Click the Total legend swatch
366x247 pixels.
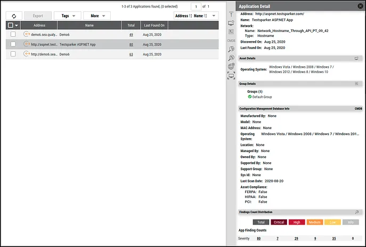[261, 222]
